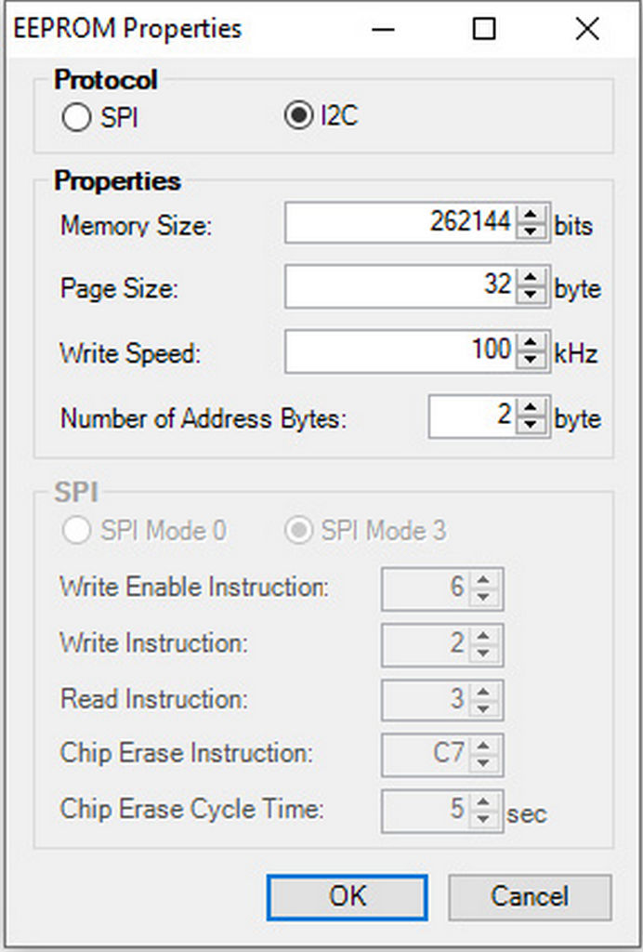Increase Memory Size with up arrow
This screenshot has height=952, width=643.
pyautogui.click(x=532, y=215)
